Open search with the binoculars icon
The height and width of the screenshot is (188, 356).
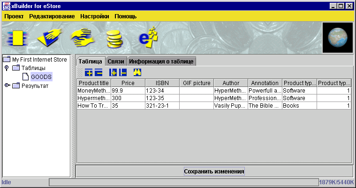137,72
